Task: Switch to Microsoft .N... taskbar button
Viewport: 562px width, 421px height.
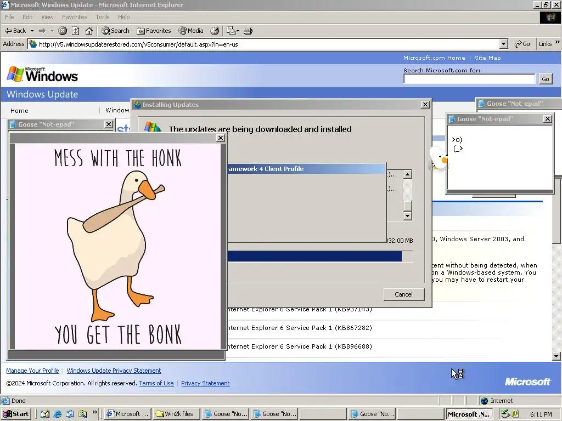Action: click(469, 414)
